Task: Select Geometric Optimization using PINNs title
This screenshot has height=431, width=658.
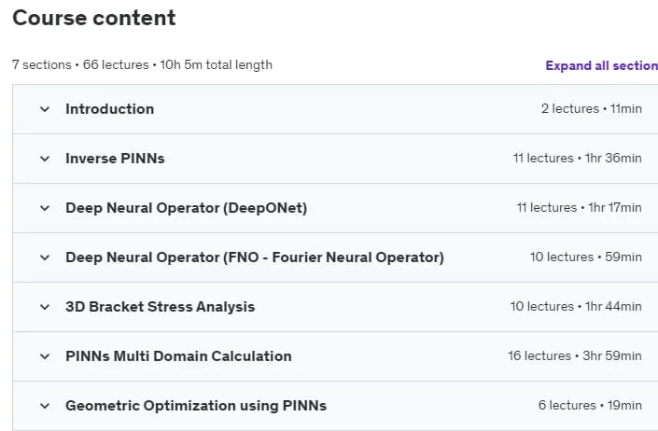Action: point(196,406)
